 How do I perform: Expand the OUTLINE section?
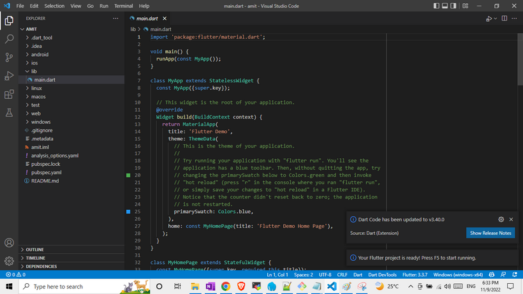click(35, 249)
